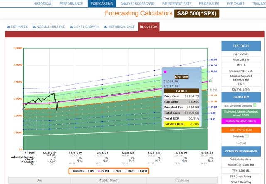Click the Fast Facts header

click(x=241, y=46)
